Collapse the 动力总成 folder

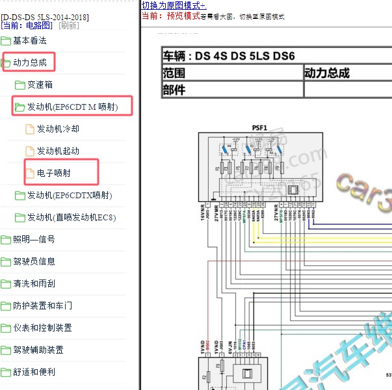pos(30,62)
